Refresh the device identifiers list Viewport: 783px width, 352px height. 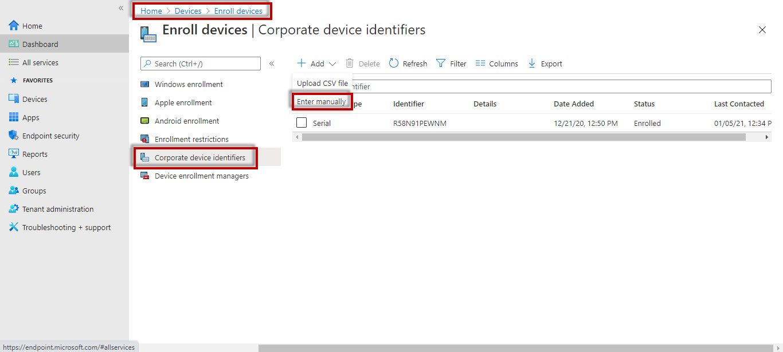pos(408,63)
